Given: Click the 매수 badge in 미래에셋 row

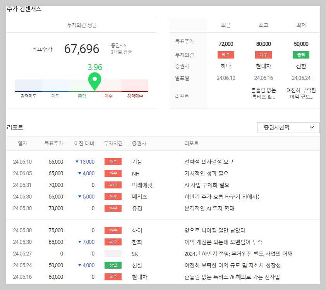Looking at the screenshot, I should click(113, 185).
